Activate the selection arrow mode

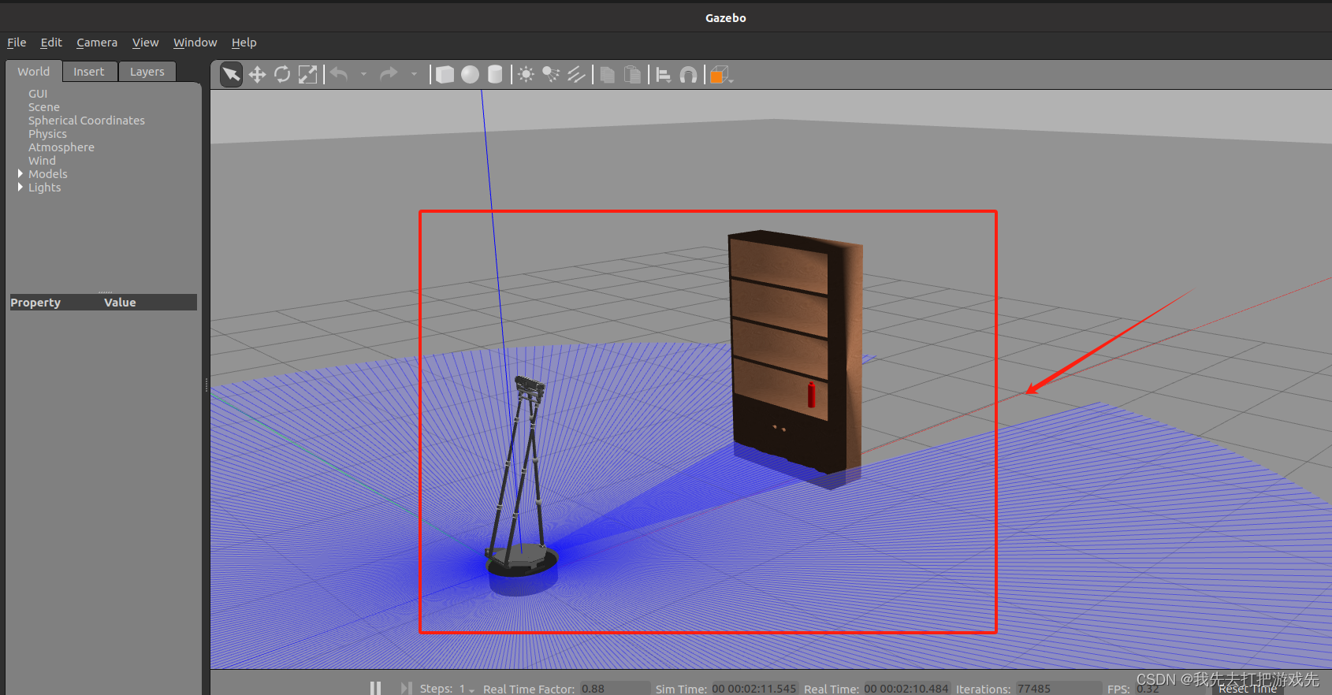coord(231,75)
